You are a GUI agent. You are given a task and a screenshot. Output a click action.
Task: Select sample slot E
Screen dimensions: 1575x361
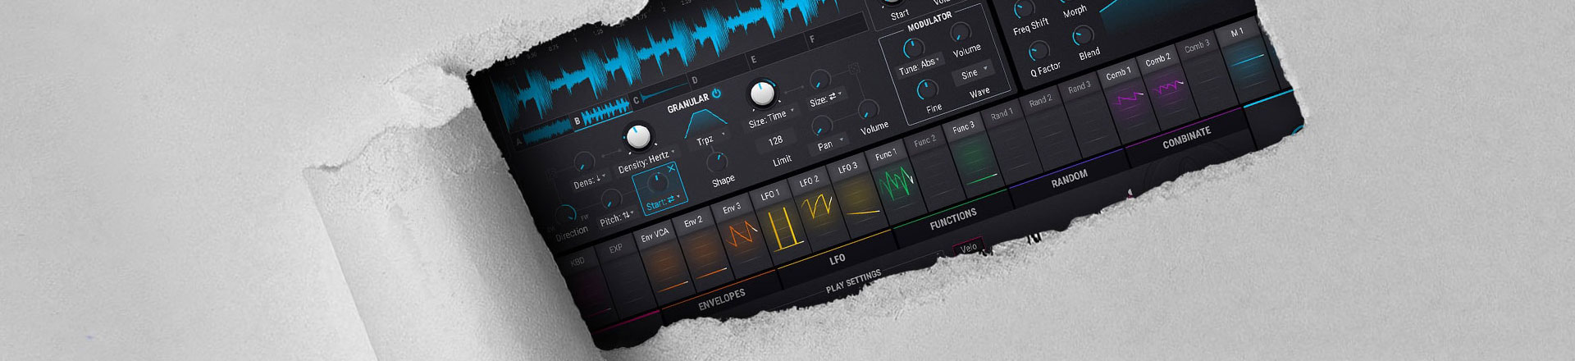(778, 52)
